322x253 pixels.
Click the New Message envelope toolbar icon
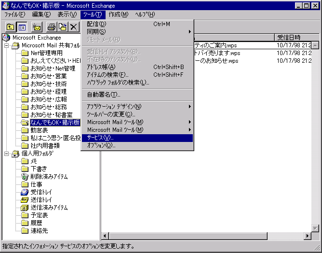(37, 27)
